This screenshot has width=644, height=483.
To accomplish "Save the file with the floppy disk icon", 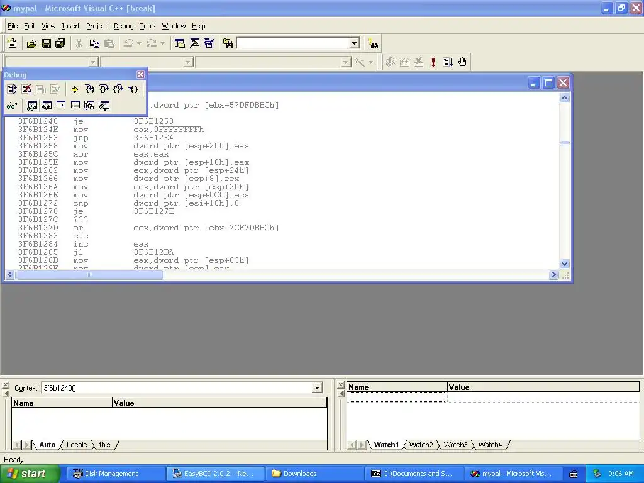I will pos(47,43).
